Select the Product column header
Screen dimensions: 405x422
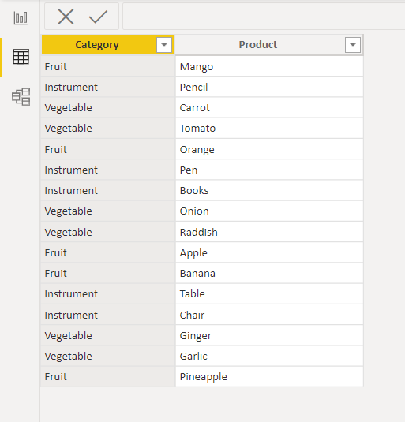269,45
